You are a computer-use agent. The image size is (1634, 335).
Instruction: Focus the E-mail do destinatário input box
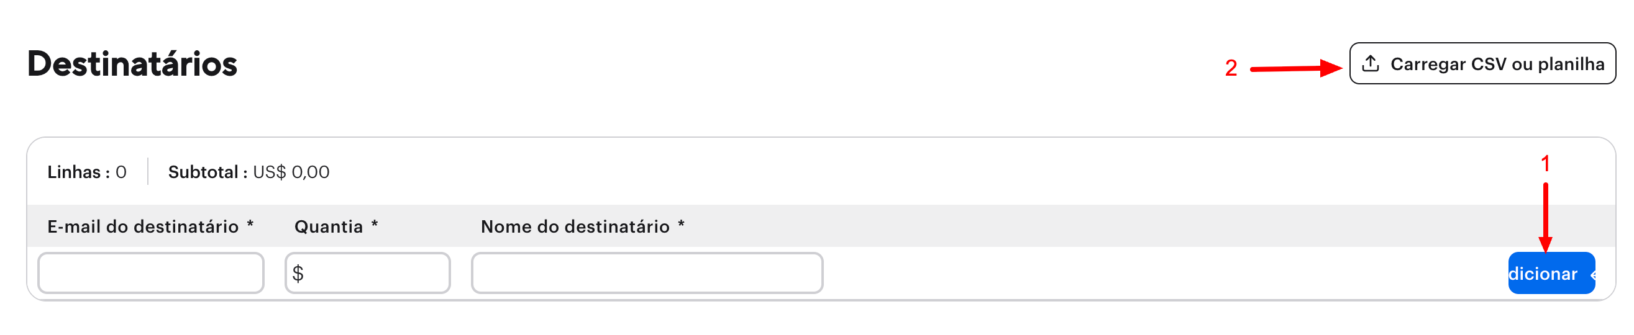click(151, 274)
